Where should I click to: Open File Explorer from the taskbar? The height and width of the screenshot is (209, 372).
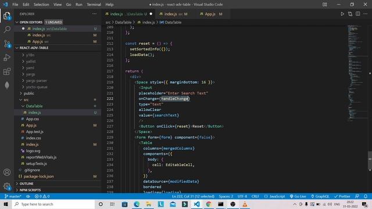coord(149,204)
